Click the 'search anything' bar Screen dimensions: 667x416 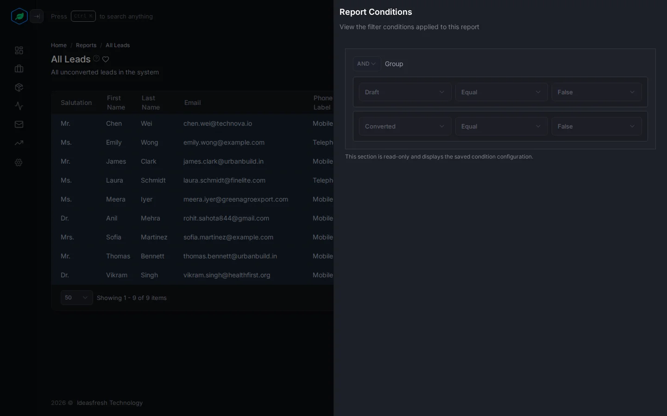point(102,16)
